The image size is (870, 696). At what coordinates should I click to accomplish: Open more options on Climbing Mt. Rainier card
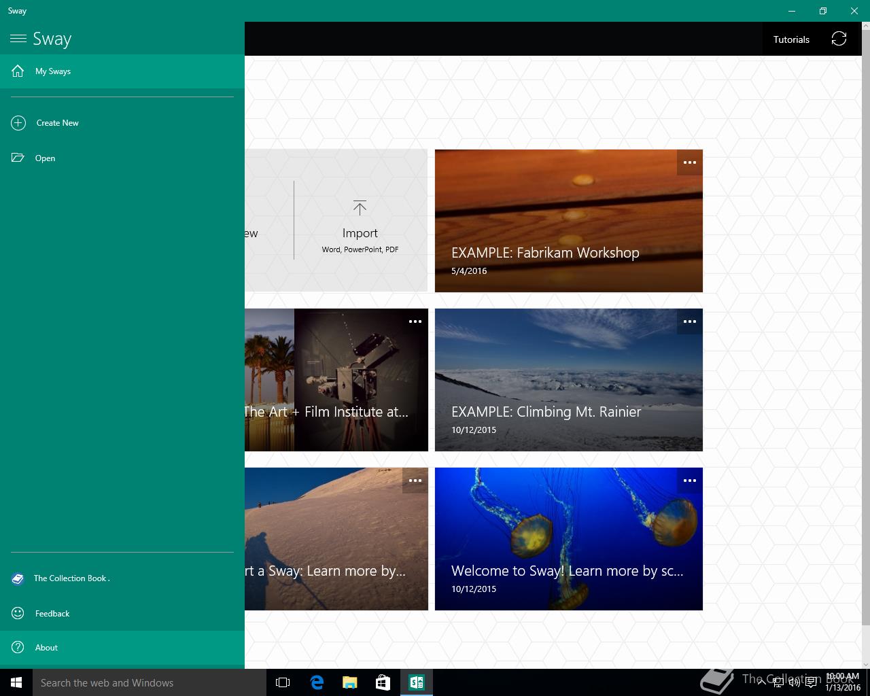(690, 321)
